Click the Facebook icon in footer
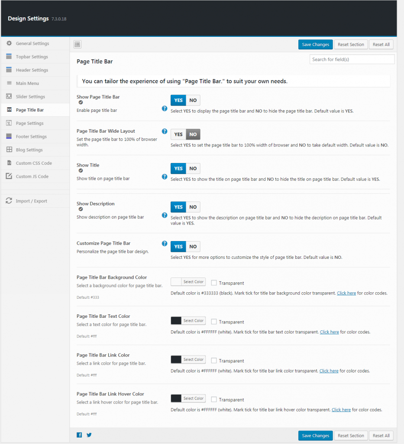 (x=79, y=435)
